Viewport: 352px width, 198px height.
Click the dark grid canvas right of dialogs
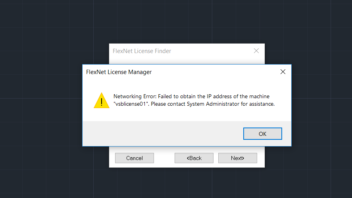click(x=321, y=99)
